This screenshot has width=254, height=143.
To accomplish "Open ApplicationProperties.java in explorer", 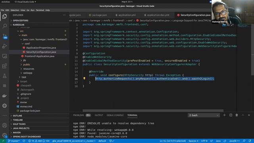I will (x=41, y=48).
